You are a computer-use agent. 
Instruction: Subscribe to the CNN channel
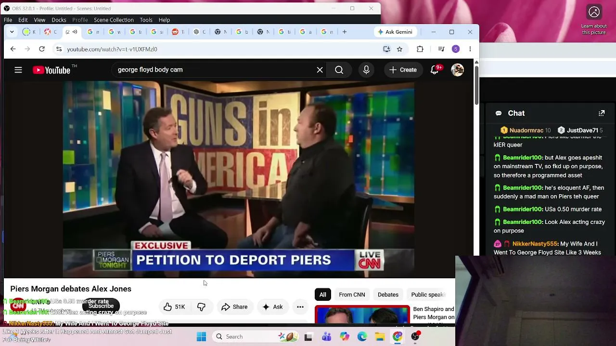click(101, 306)
